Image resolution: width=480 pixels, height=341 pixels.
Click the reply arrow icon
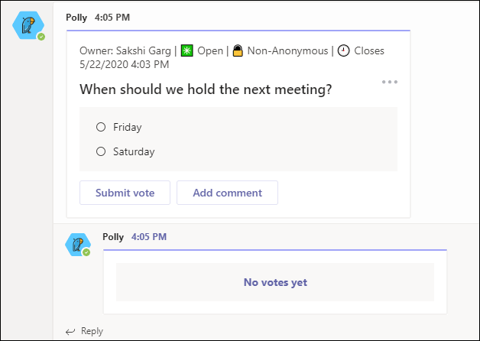click(x=70, y=331)
